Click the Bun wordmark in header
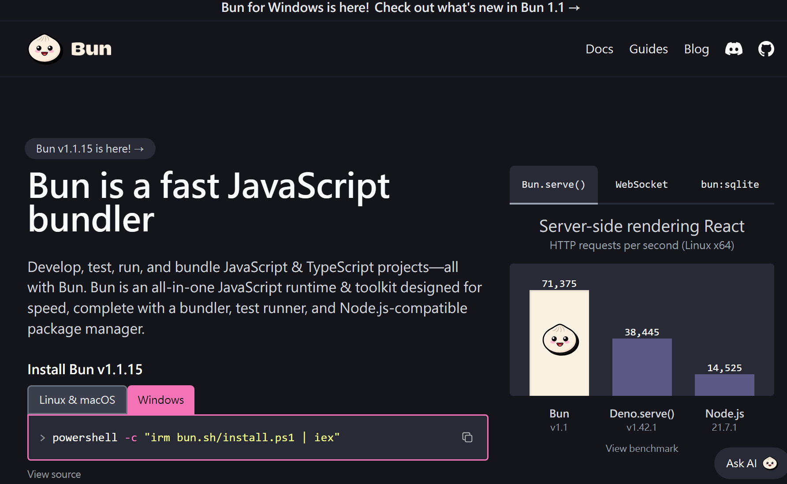Screen dimensions: 787x484 tap(91, 49)
